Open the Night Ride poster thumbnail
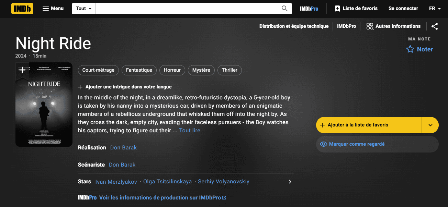 coord(44,110)
